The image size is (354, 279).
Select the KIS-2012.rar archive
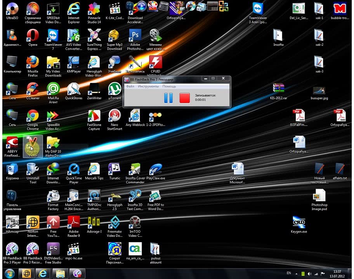point(278,91)
